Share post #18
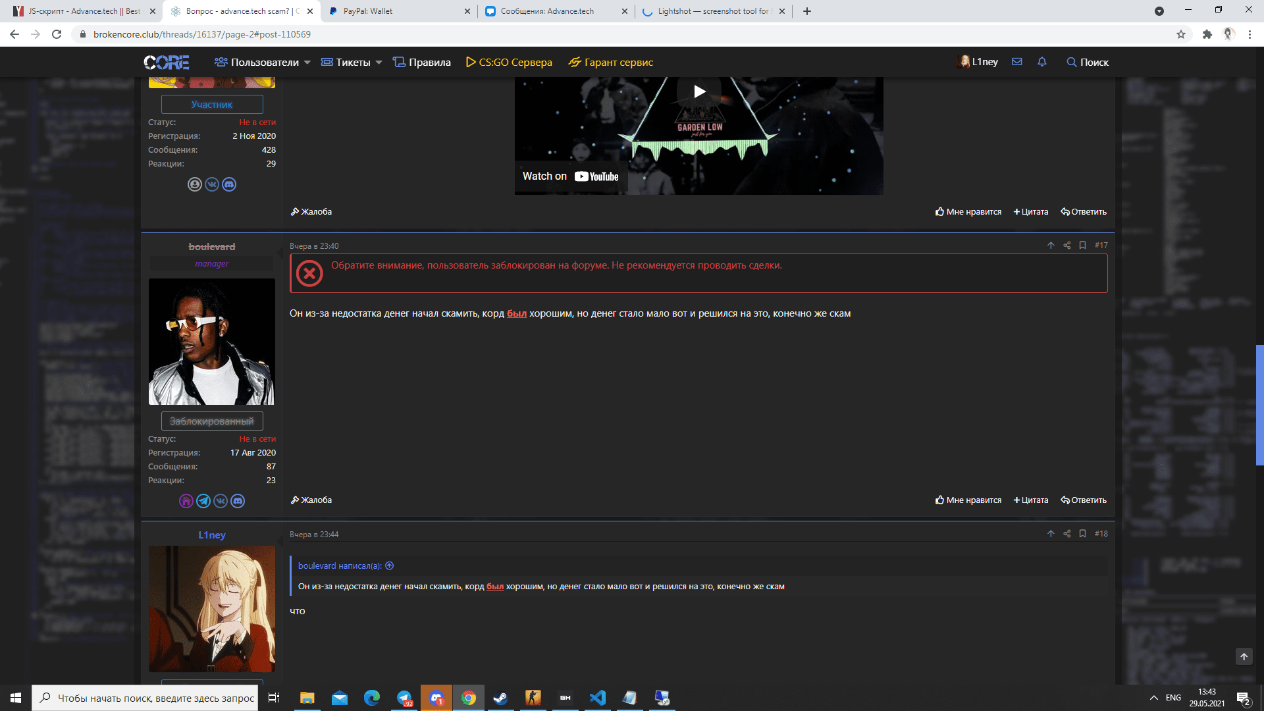Screen dimensions: 1264x711 coord(1066,534)
